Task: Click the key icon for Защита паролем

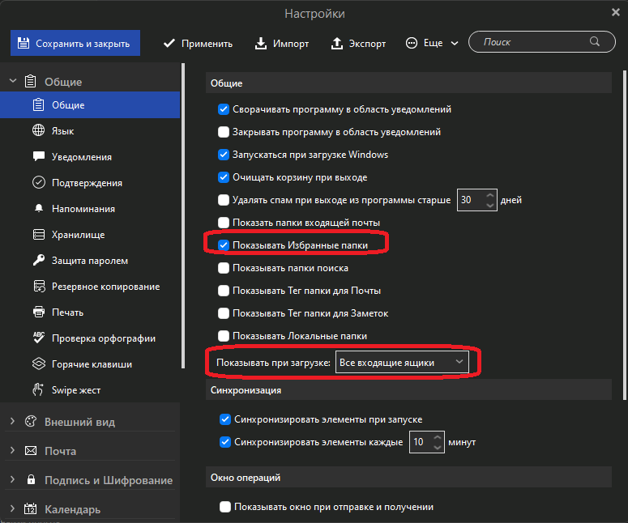Action: tap(38, 260)
